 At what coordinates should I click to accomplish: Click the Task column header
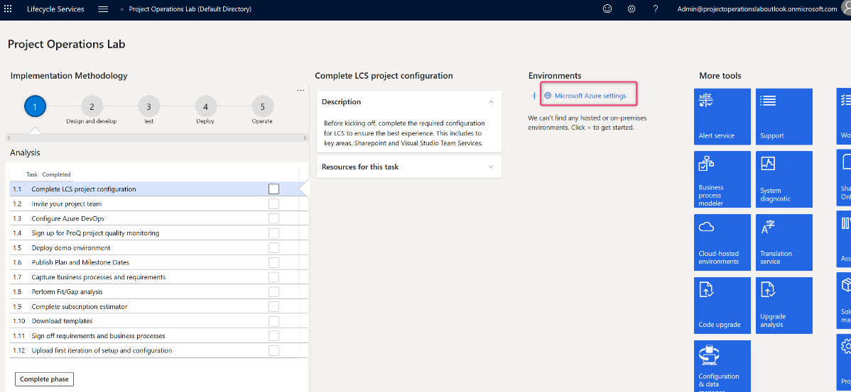point(32,174)
